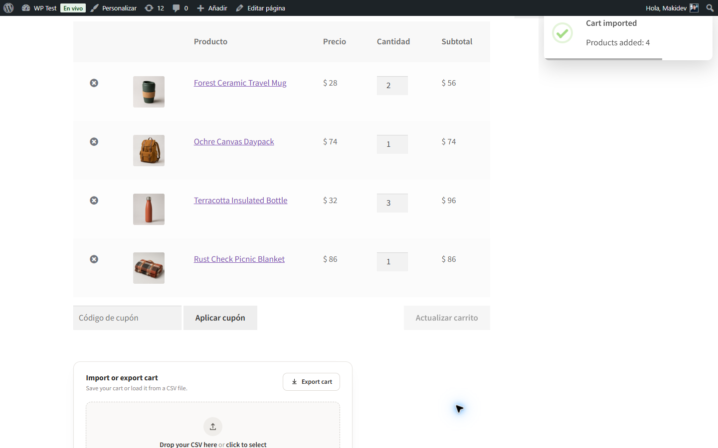Screen dimensions: 718x448
Task: Click the green check icon in notification
Action: click(562, 33)
